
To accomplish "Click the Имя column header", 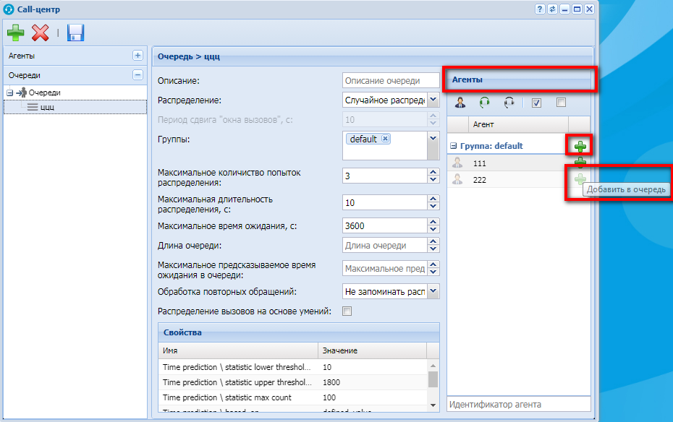I will pos(238,350).
